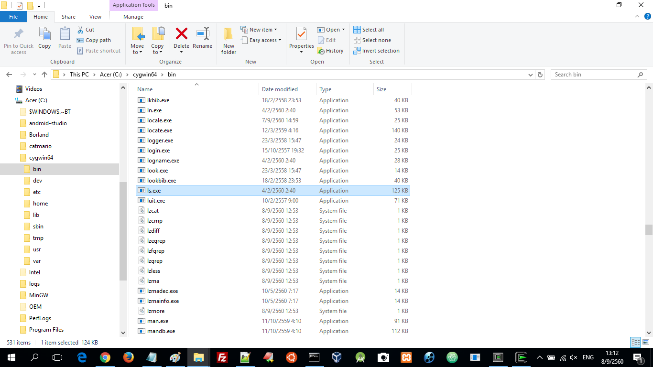
Task: Expand the Easy access dropdown
Action: tap(280, 40)
